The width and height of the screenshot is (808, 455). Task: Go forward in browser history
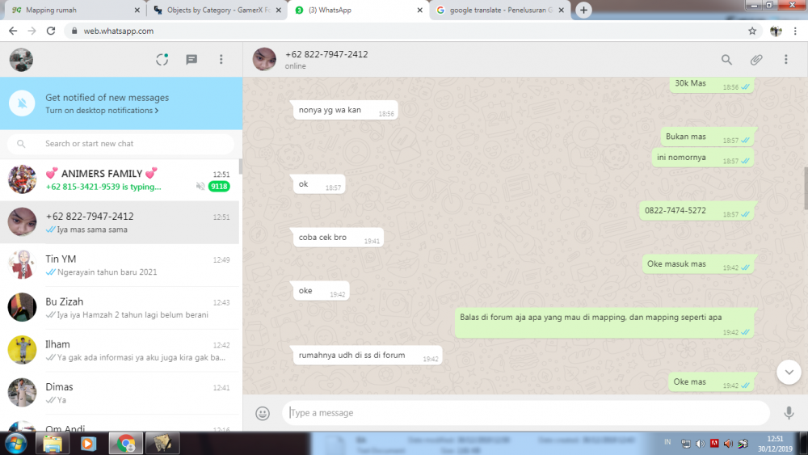[32, 31]
